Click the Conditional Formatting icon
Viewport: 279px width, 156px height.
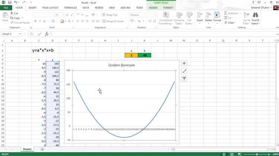click(x=166, y=15)
